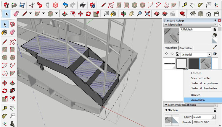Image resolution: width=222 pixels, height=127 pixels.
Task: Collapse the Elementinformationen panel
Action: click(x=166, y=105)
